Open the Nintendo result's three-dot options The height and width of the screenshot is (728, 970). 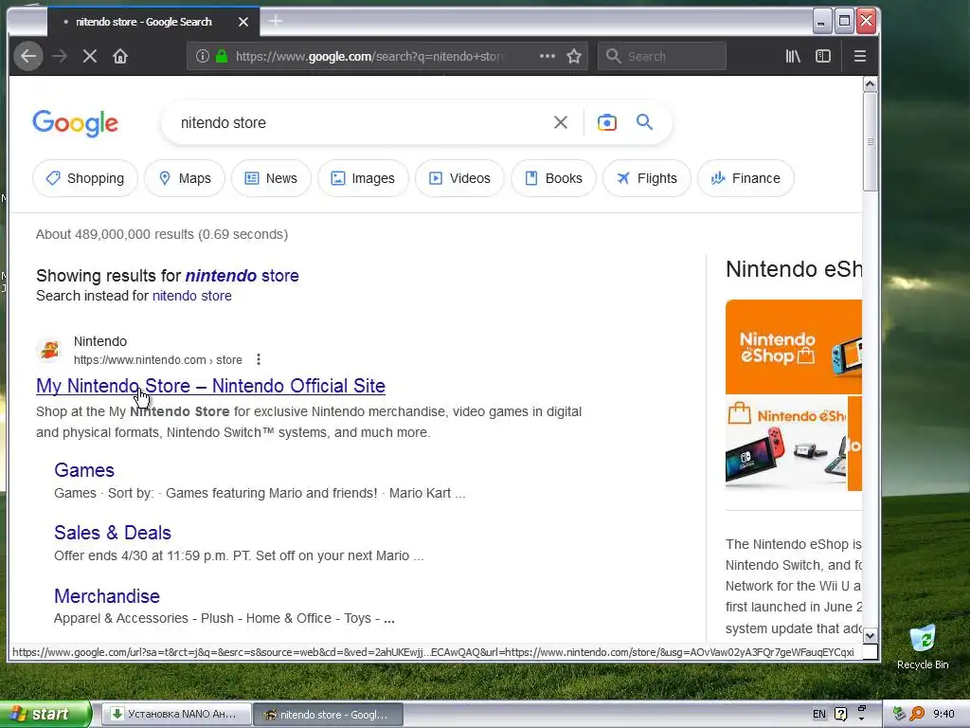click(259, 359)
